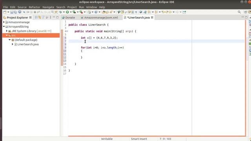Click the Smart Insert status entry

pos(139,139)
